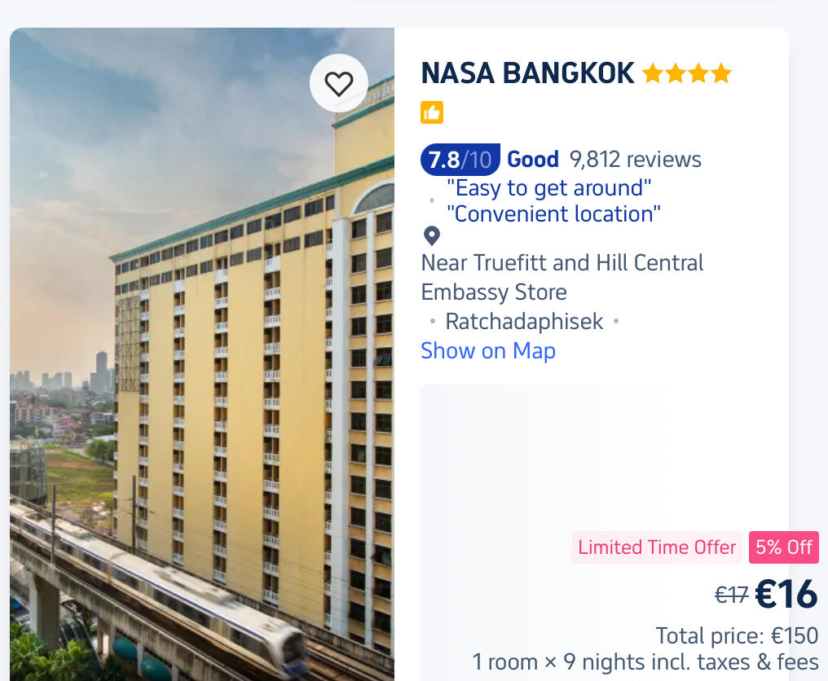Image resolution: width=828 pixels, height=681 pixels.
Task: Click the Total price: €150 text
Action: point(737,635)
